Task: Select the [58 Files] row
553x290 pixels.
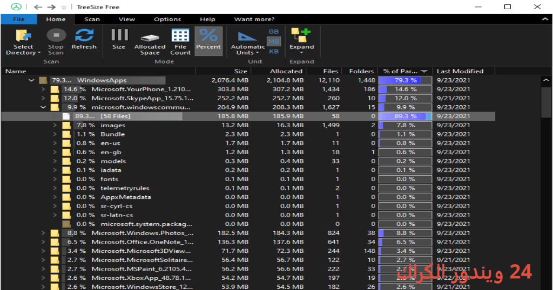Action: pos(248,116)
